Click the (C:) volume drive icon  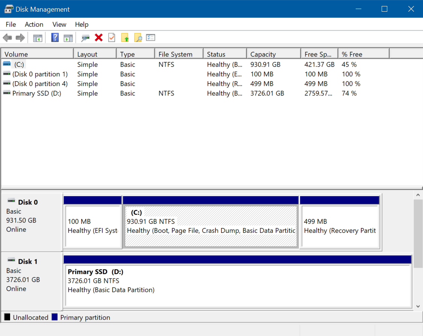[x=7, y=64]
